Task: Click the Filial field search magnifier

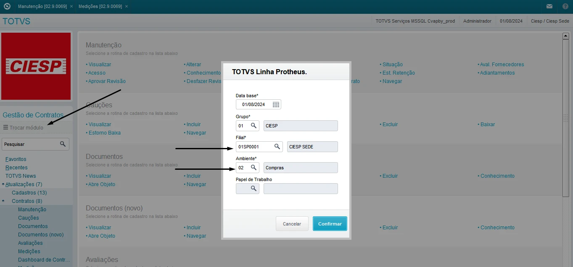Action: 277,146
